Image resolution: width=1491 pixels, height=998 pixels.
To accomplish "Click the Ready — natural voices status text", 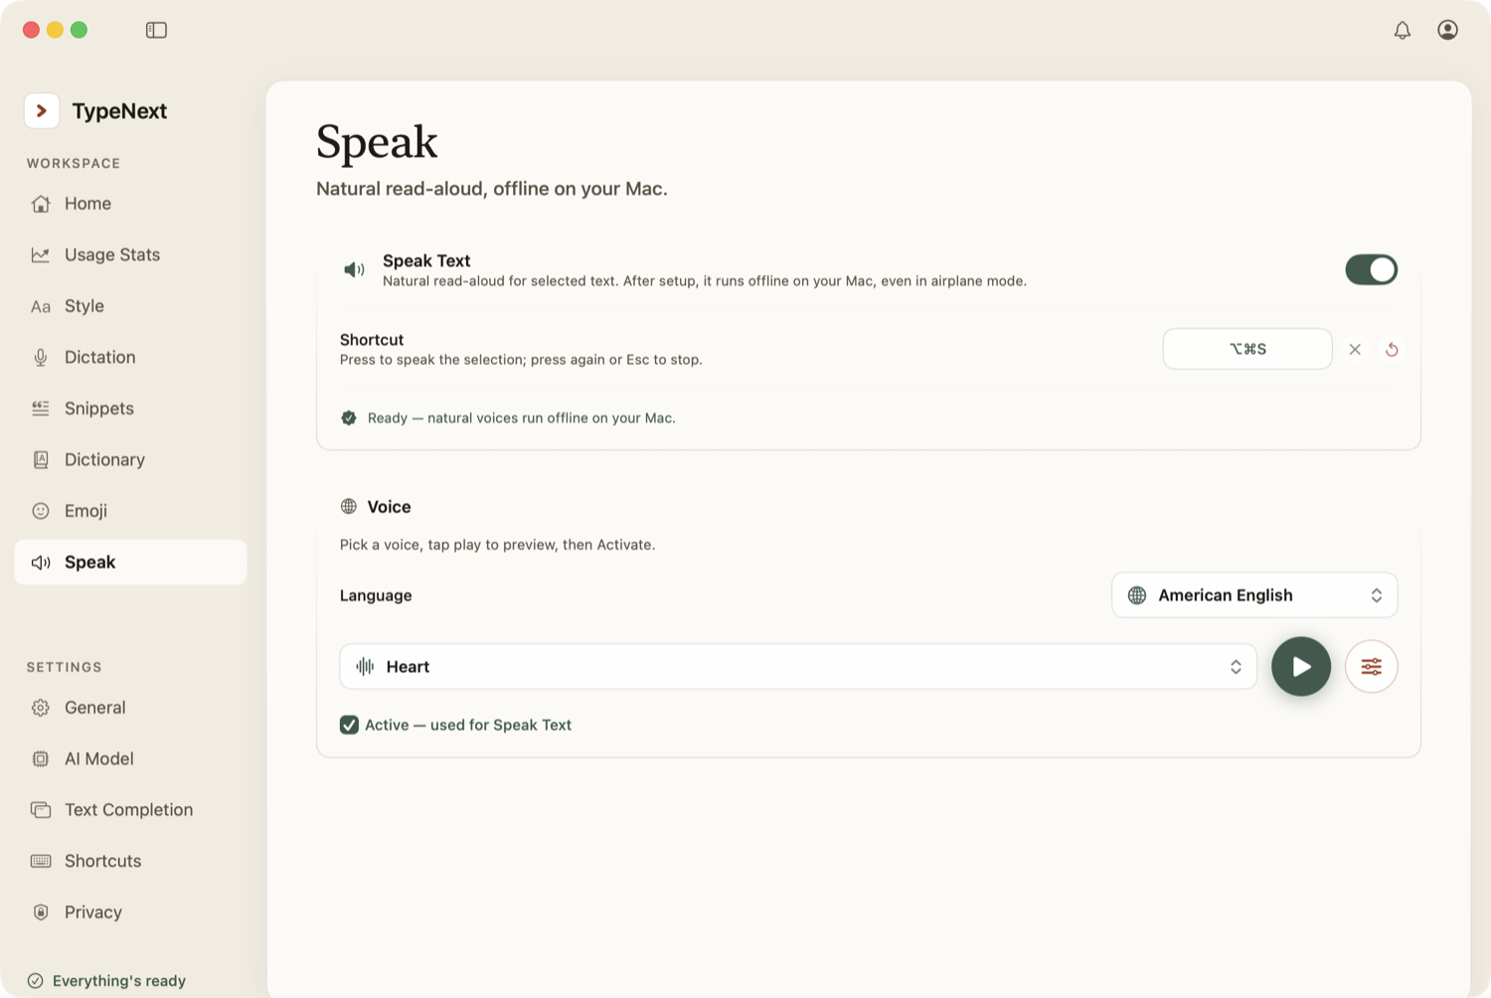I will click(x=522, y=418).
